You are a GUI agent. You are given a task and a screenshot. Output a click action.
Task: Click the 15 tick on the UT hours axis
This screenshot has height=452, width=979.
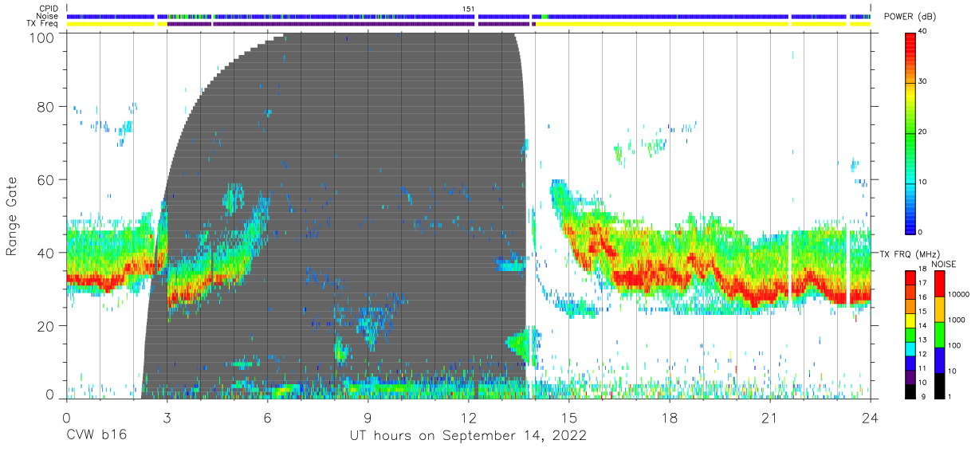[x=569, y=417]
